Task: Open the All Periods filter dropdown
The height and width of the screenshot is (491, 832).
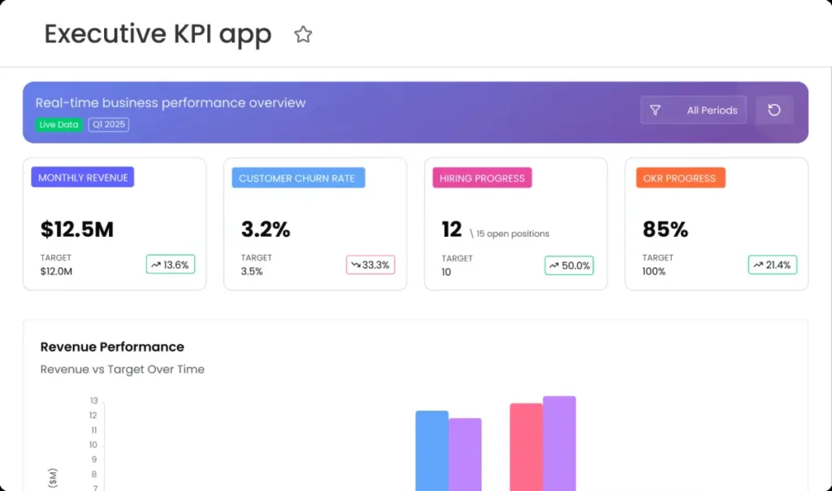Action: pos(693,110)
